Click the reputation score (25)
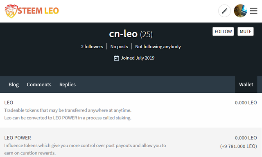262x157 pixels. [x=146, y=34]
